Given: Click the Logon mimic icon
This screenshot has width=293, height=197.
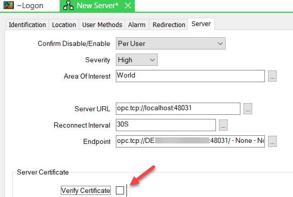Looking at the screenshot, I should pos(9,5).
